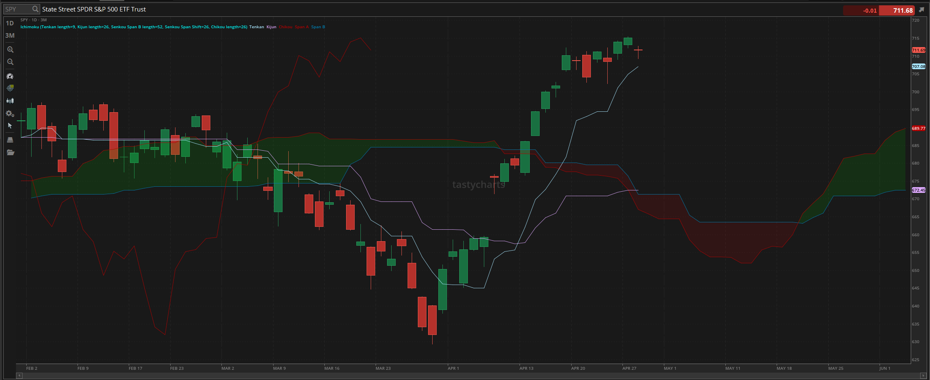This screenshot has width=930, height=380.
Task: Click the Span B legend label
Action: 318,27
